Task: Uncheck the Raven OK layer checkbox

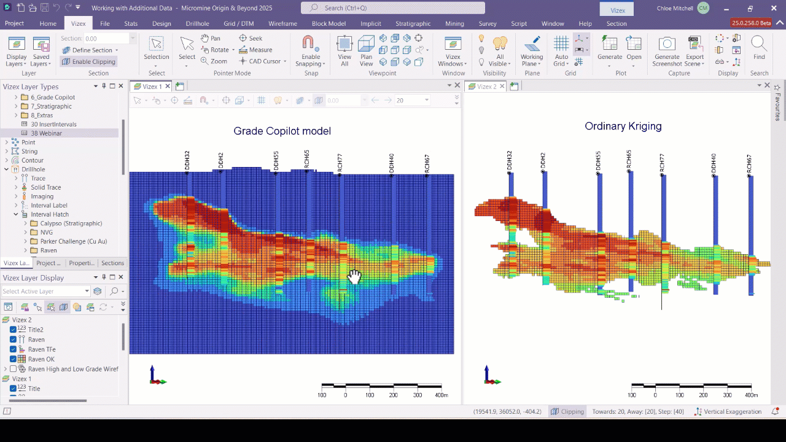Action: pyautogui.click(x=13, y=359)
